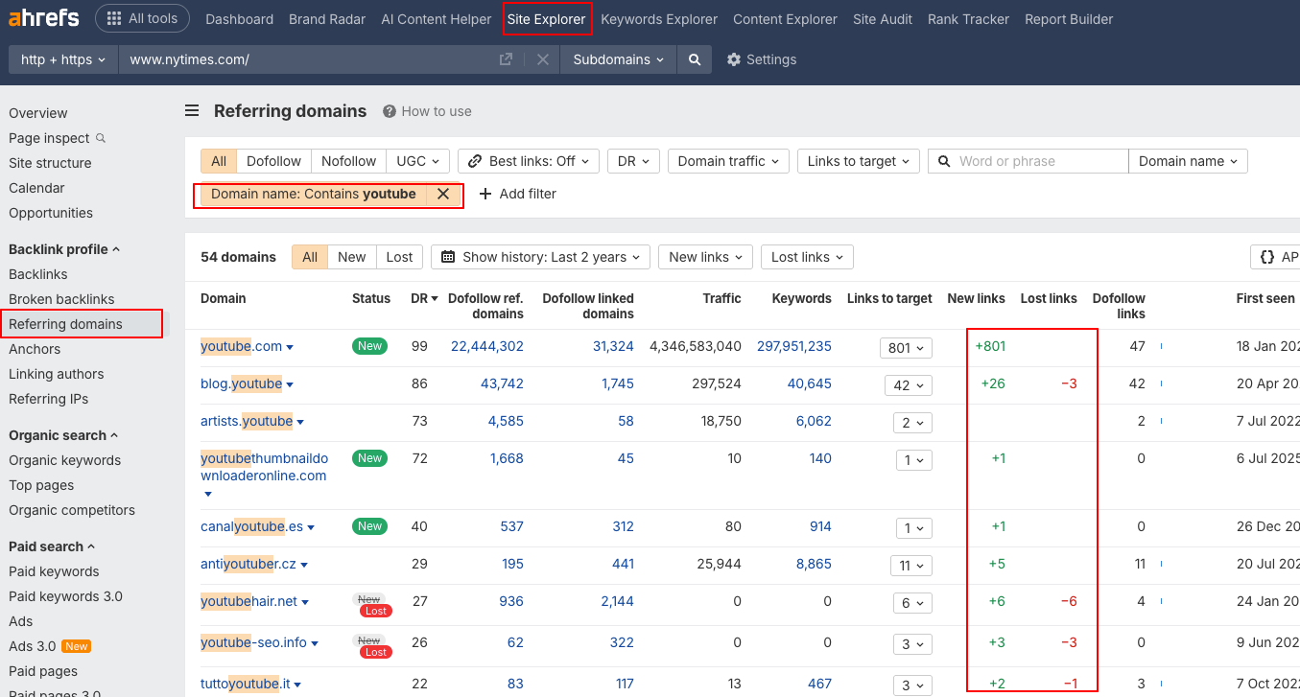Open AI Content Helper
This screenshot has width=1300, height=697.
[437, 19]
